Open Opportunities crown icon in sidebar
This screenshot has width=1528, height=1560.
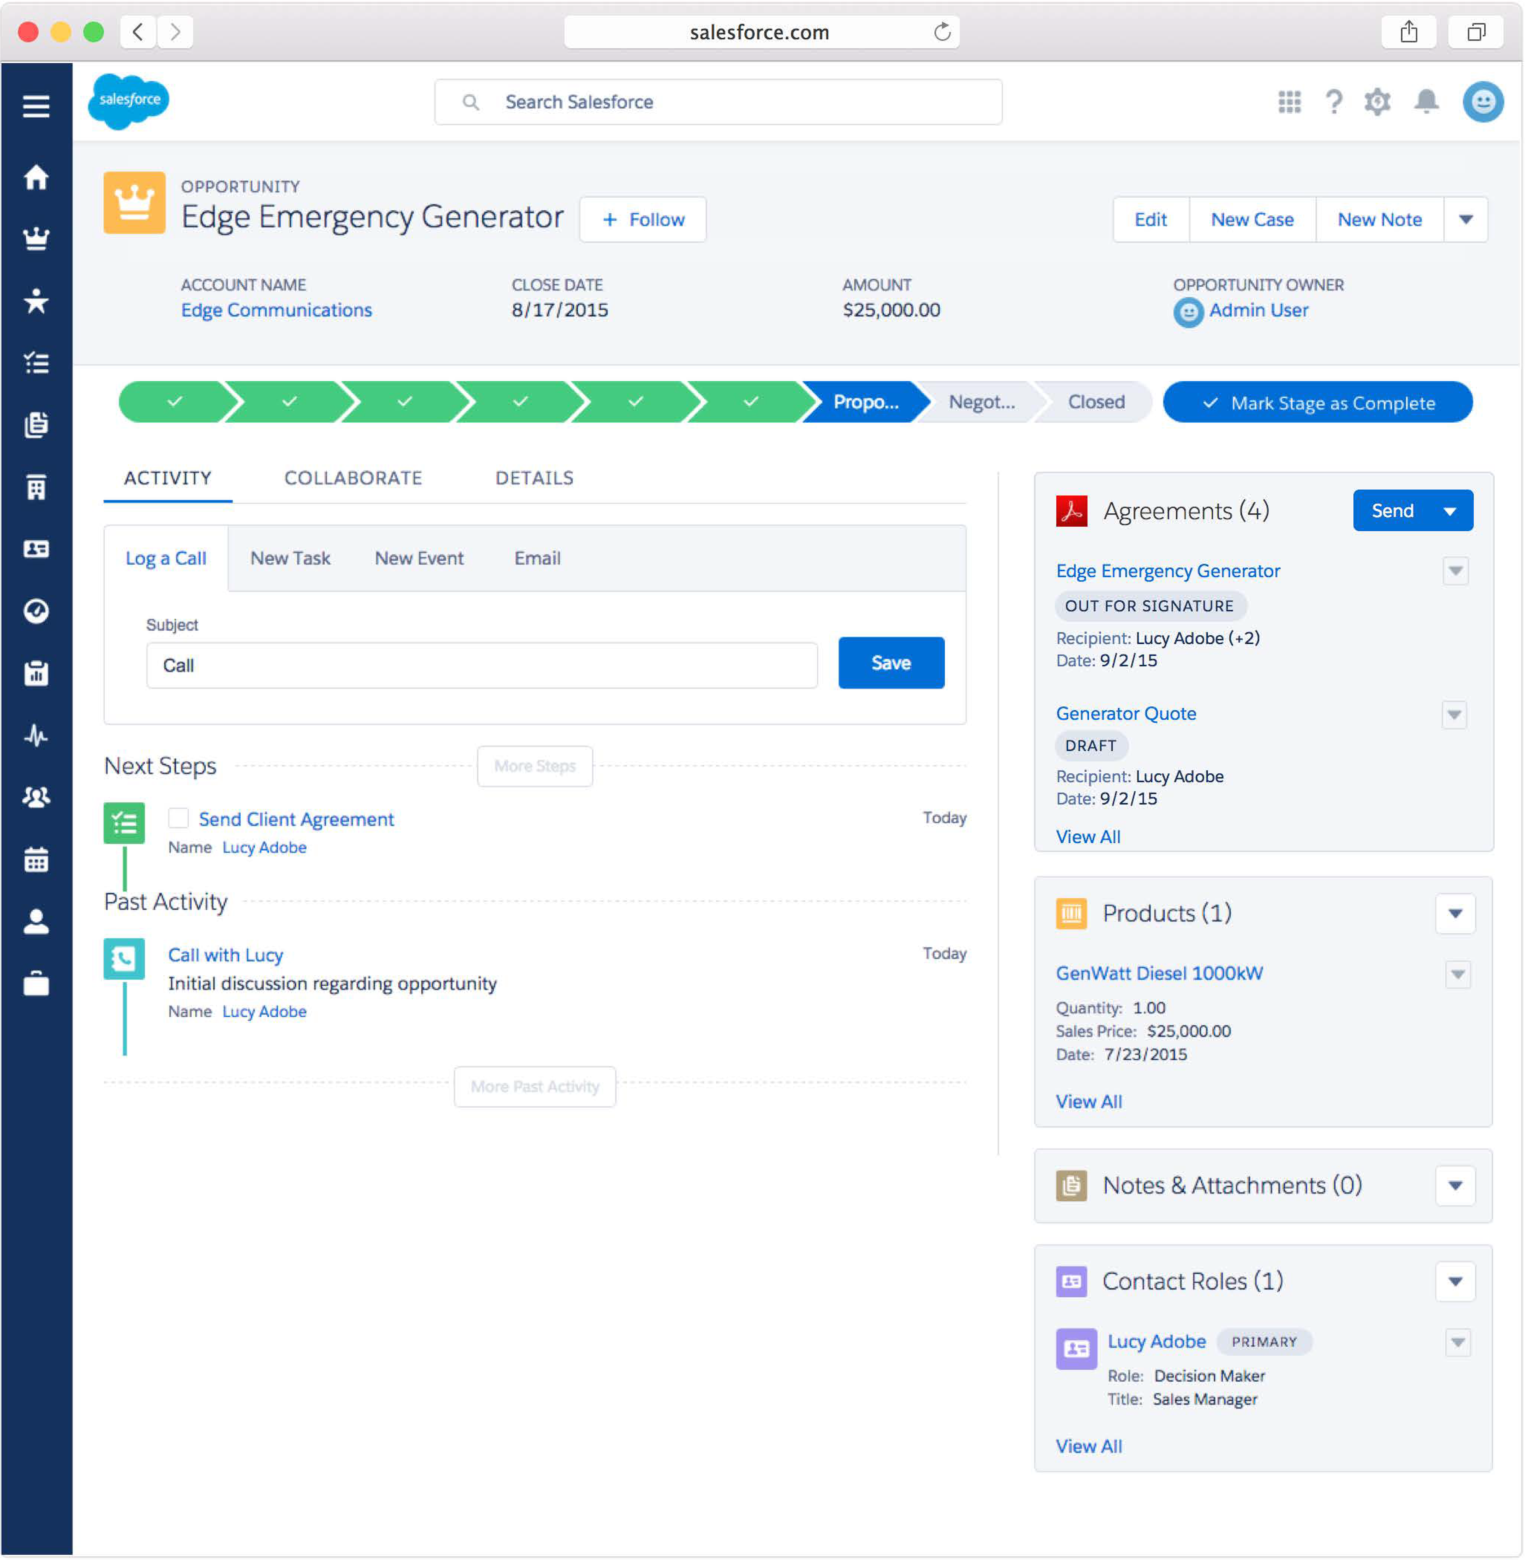tap(36, 238)
